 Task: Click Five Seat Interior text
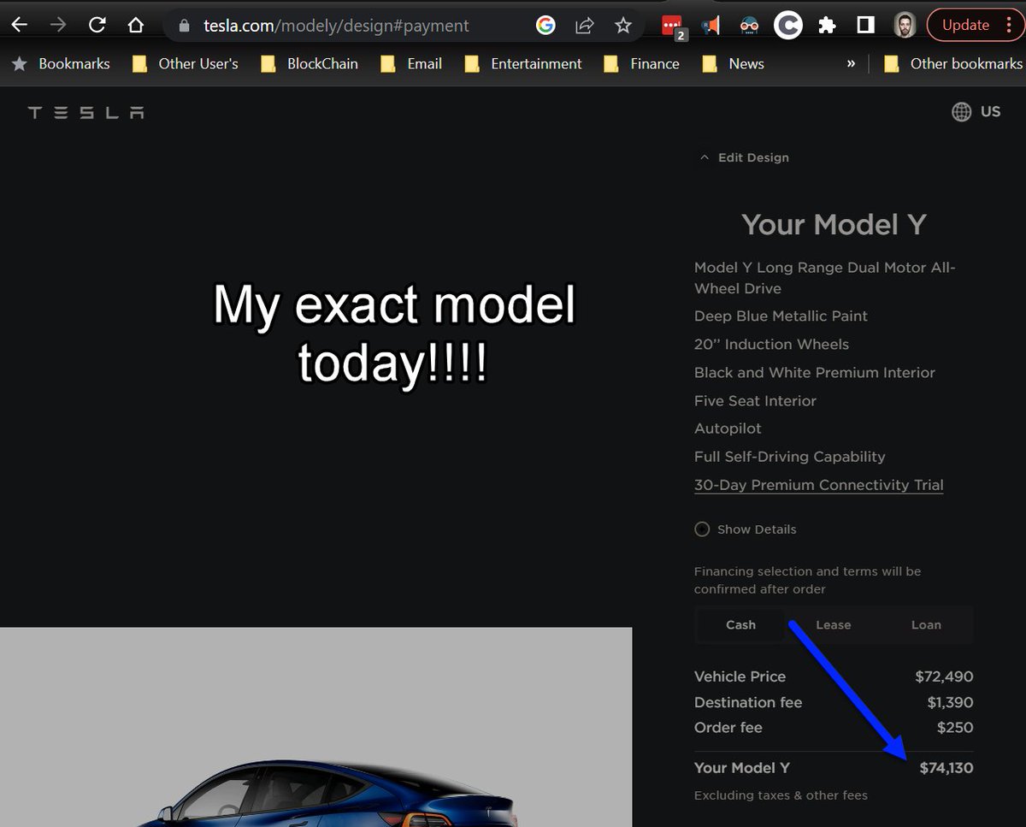point(755,400)
